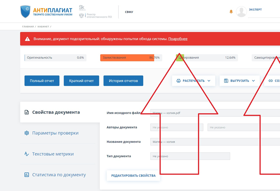Switch to Текстовые метрики tab
The width and height of the screenshot is (280, 191).
pos(58,154)
